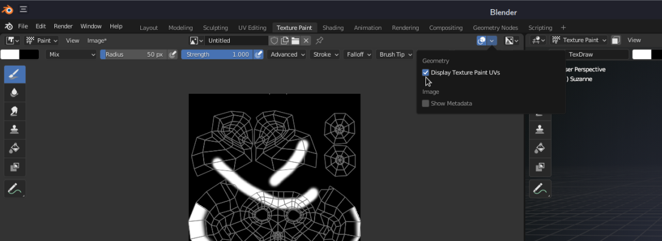Screen dimensions: 662x241
Task: Switch to the Modeling workspace tab
Action: pyautogui.click(x=180, y=28)
